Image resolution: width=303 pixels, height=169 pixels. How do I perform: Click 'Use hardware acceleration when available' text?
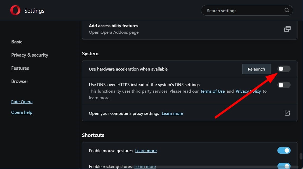pyautogui.click(x=128, y=69)
